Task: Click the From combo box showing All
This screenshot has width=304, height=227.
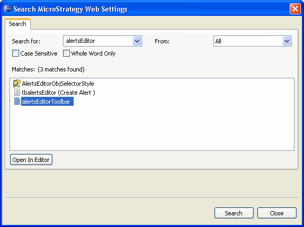Action: coord(253,41)
